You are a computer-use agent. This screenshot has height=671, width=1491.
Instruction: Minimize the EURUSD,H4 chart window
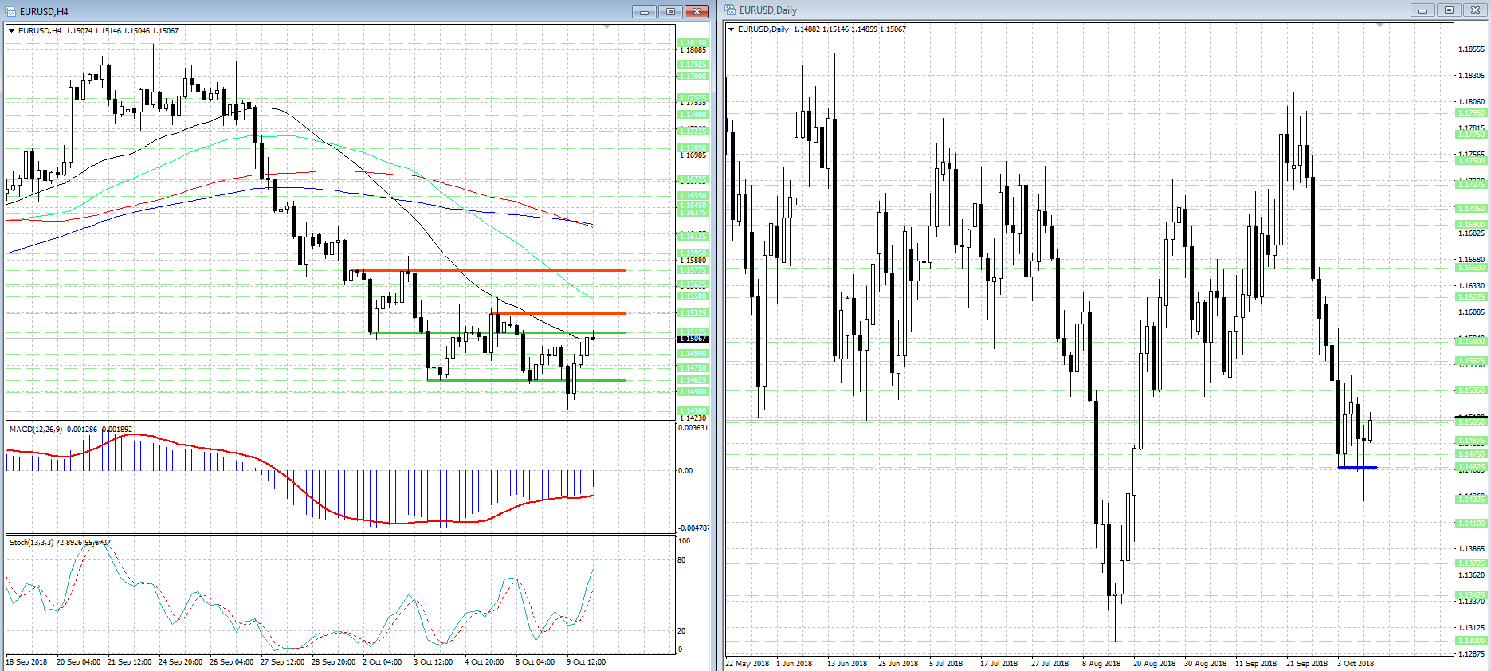pos(644,11)
